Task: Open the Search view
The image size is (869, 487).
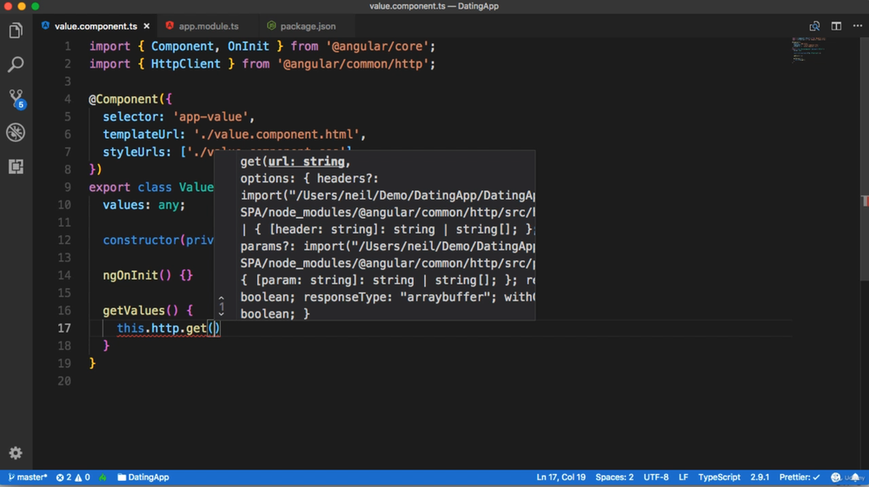Action: click(16, 64)
